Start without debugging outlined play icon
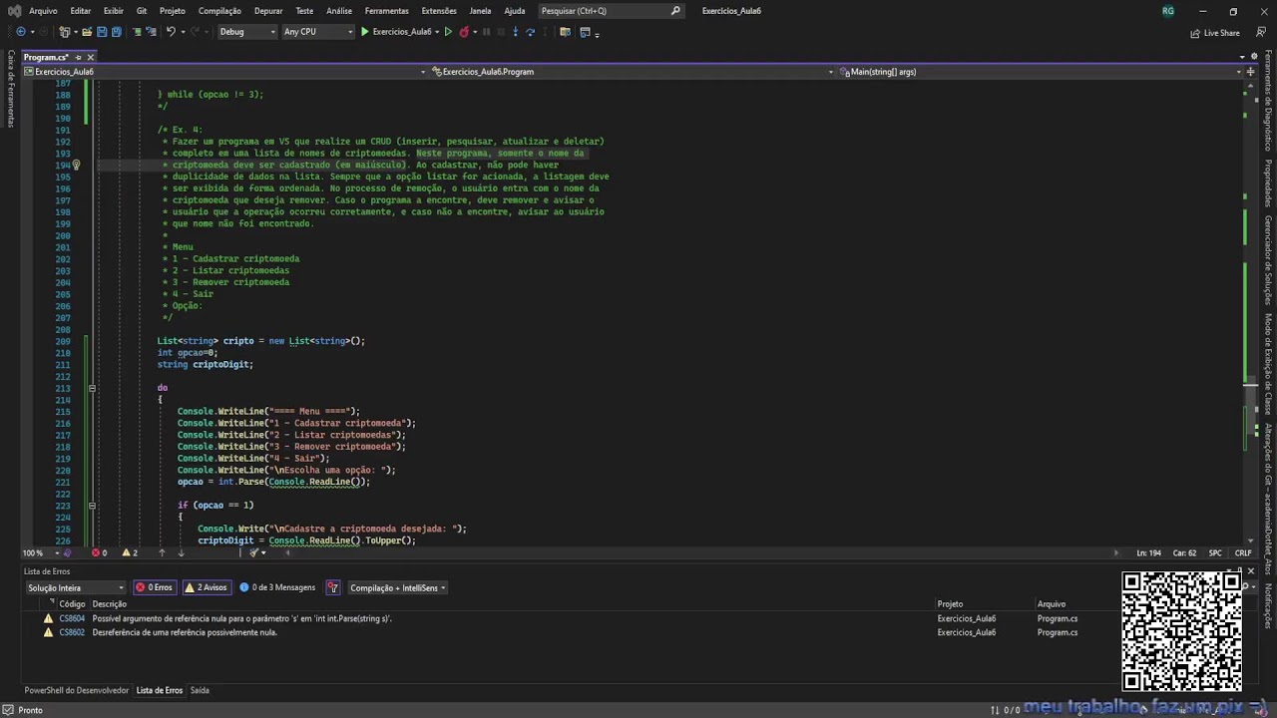 click(448, 32)
